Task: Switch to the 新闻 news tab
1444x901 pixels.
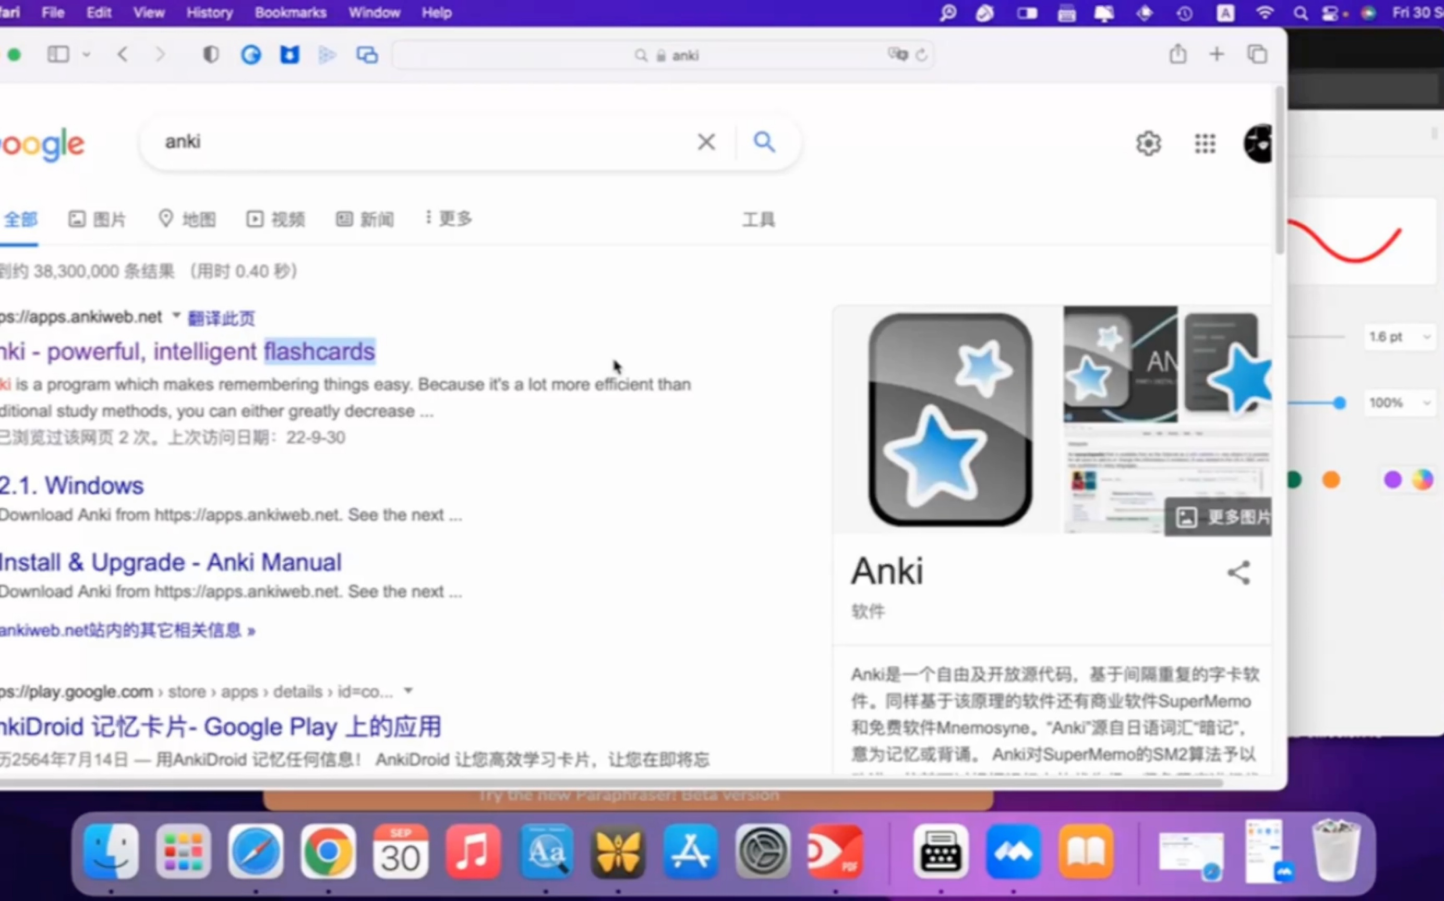Action: pos(364,220)
